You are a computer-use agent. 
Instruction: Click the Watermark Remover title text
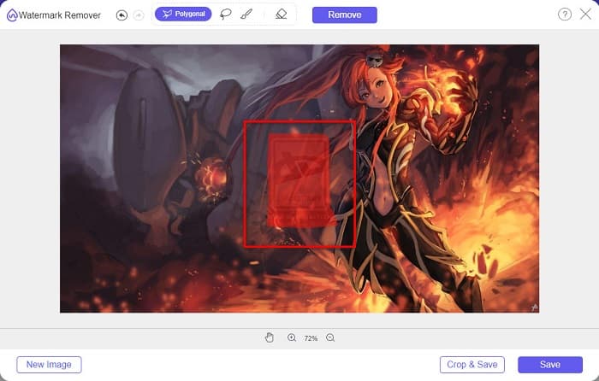[60, 15]
